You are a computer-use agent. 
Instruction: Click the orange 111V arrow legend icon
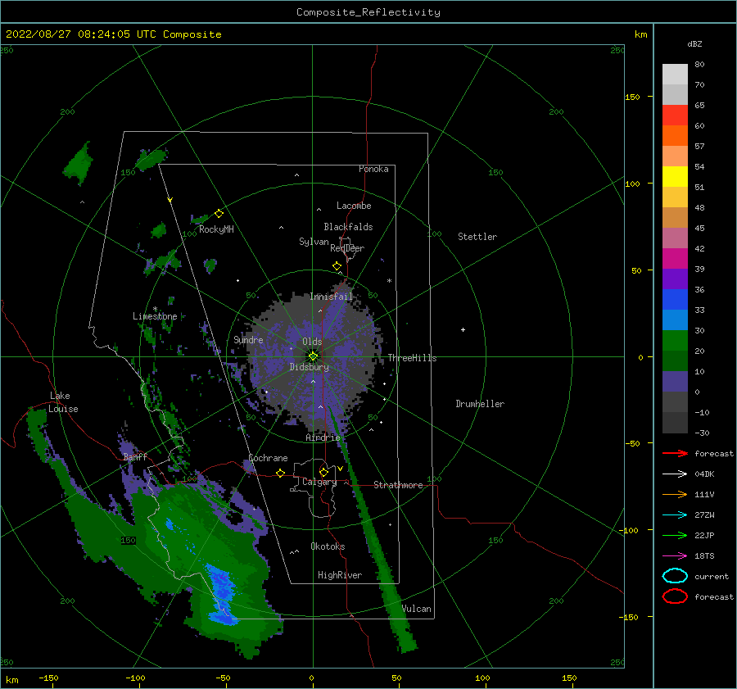coord(675,494)
